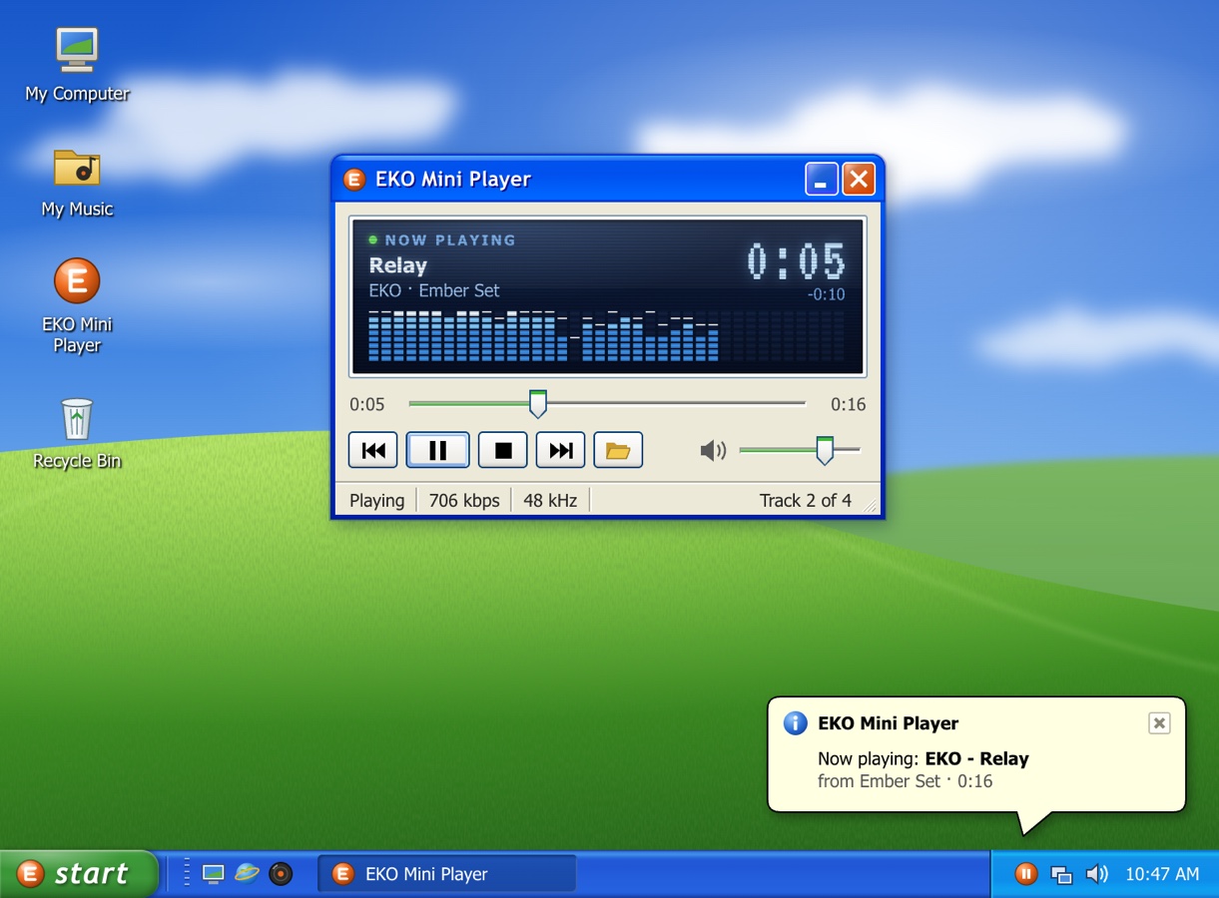Image resolution: width=1219 pixels, height=898 pixels.
Task: Click the info icon in the notification balloon
Action: point(795,723)
